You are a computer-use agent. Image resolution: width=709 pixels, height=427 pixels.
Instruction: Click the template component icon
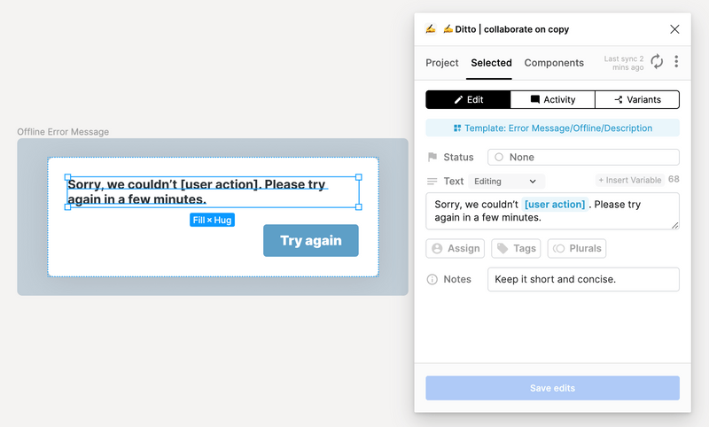[x=457, y=128]
